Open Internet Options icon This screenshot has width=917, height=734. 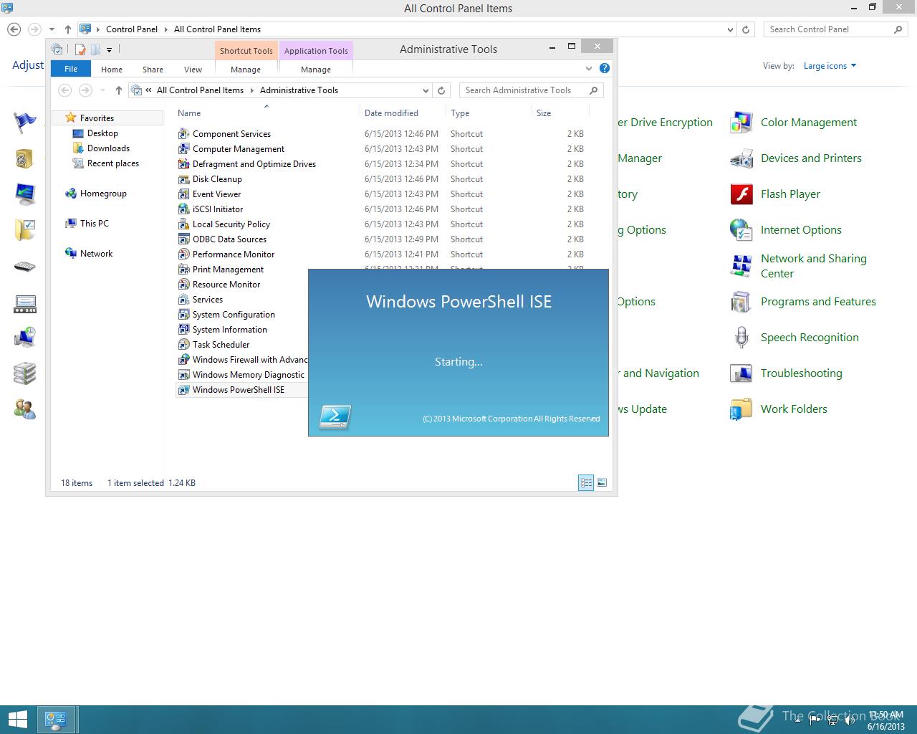[741, 230]
